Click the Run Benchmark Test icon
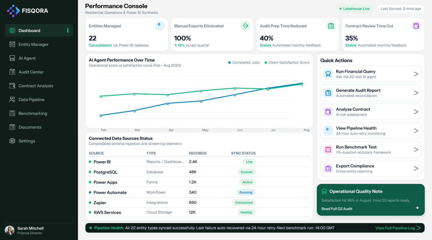Screen dimensions: 432x240 (x=328, y=150)
